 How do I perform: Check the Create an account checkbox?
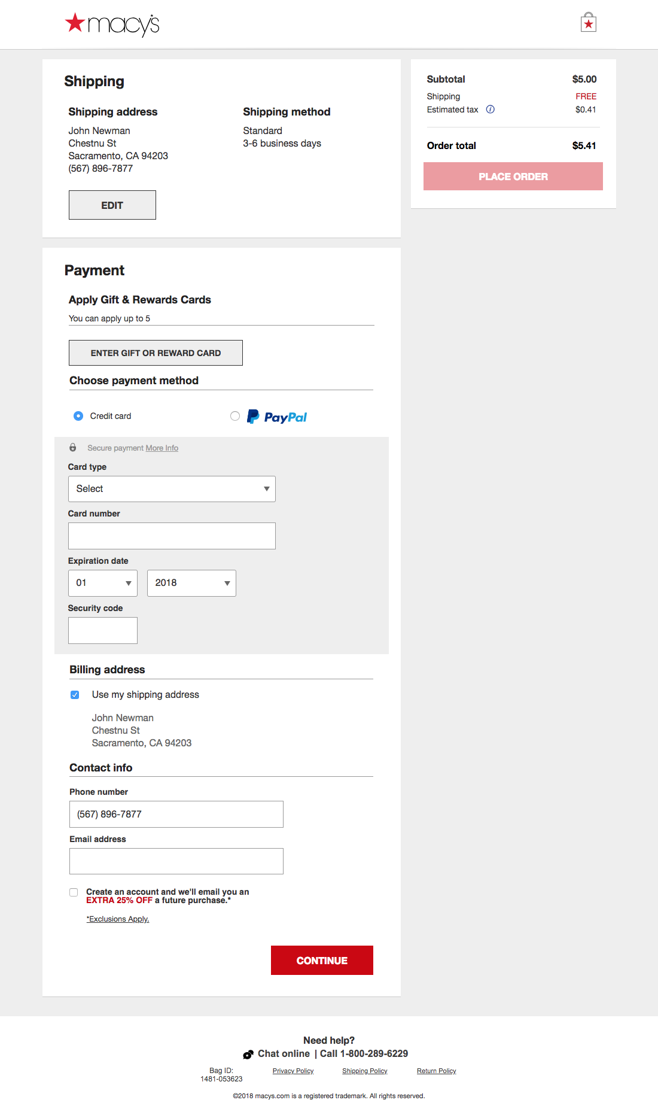(74, 892)
